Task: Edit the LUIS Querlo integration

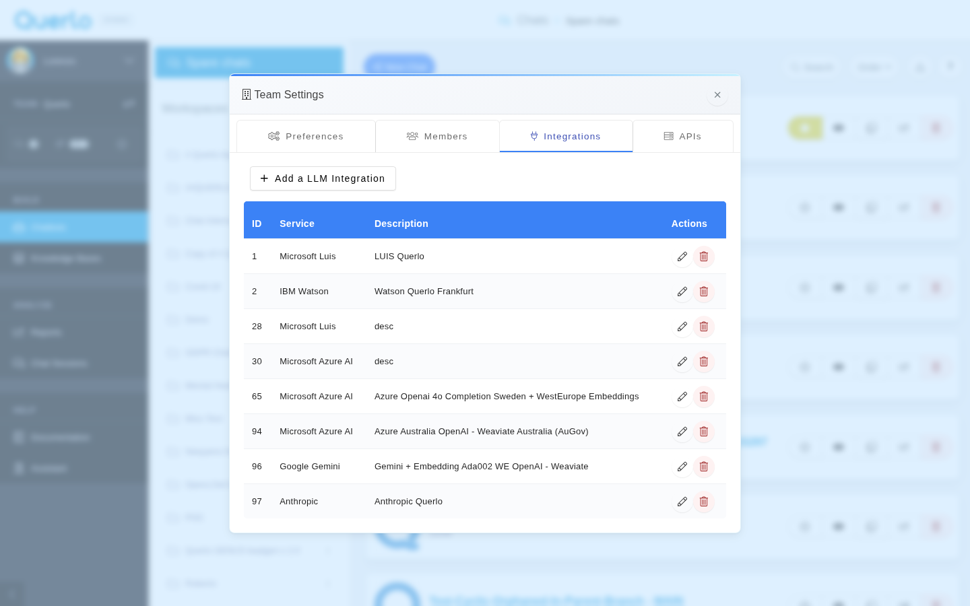Action: point(682,257)
